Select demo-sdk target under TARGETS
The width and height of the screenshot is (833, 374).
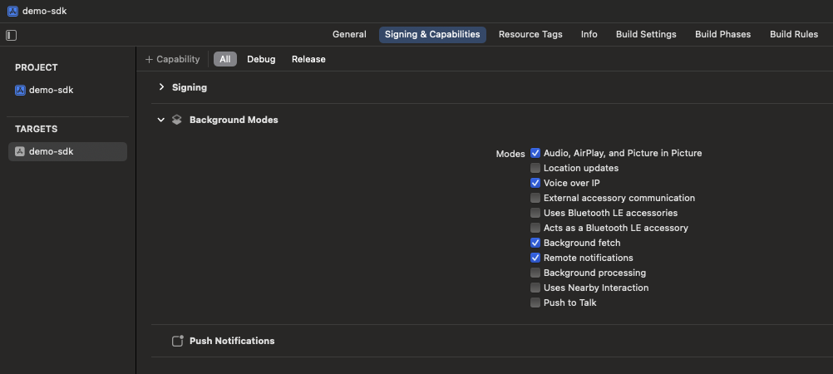point(51,151)
